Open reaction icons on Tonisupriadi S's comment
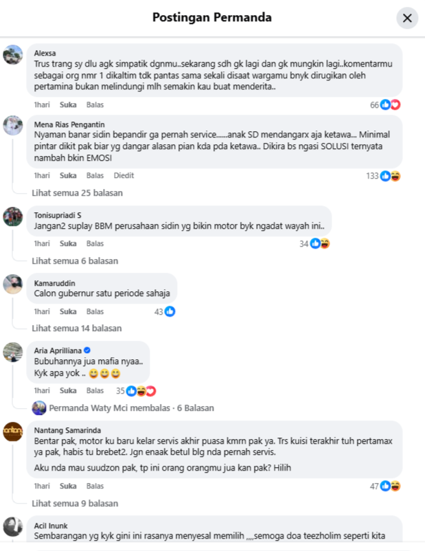Viewport: 425px width, 551px height. click(x=320, y=243)
